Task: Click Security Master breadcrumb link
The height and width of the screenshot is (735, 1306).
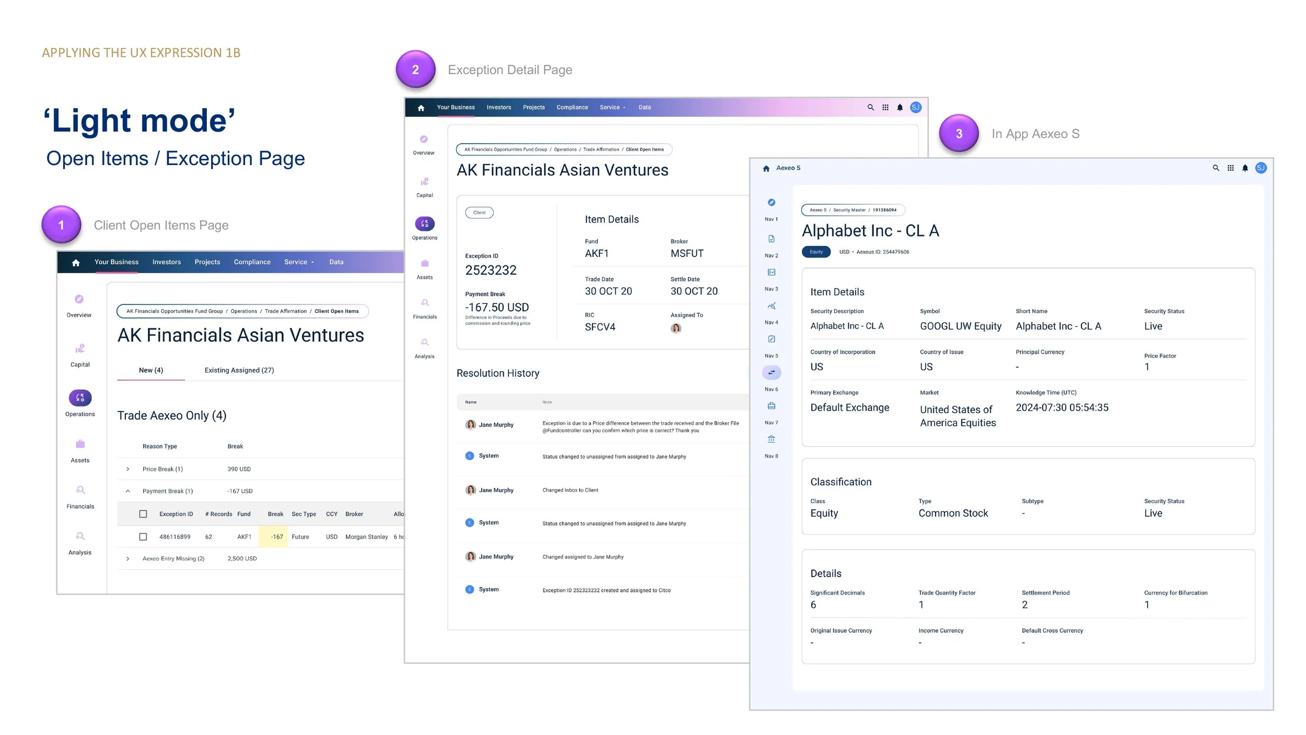Action: [x=849, y=210]
